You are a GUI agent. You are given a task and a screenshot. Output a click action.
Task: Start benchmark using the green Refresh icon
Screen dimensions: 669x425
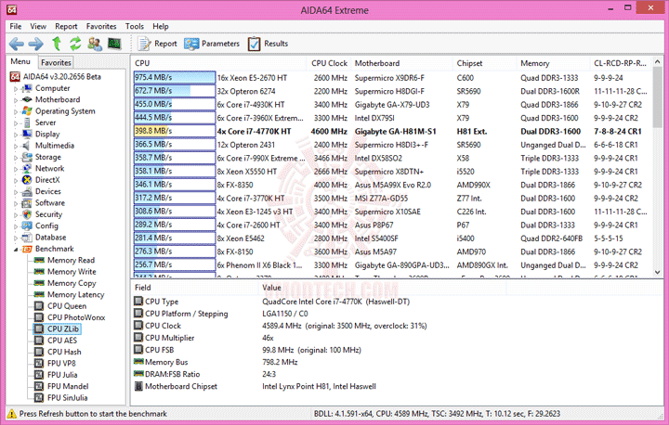click(75, 43)
